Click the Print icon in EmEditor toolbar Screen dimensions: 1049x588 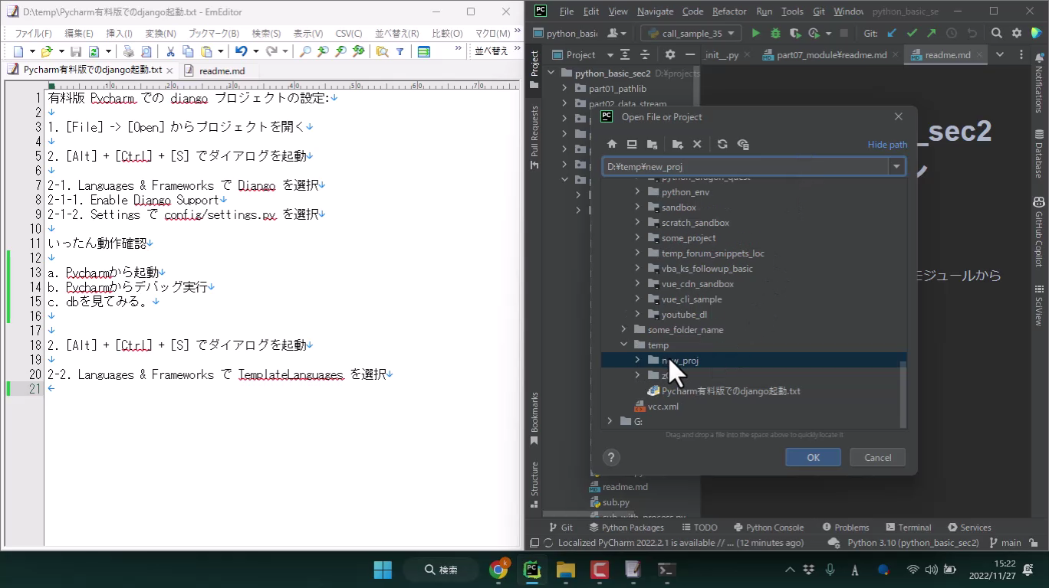129,51
